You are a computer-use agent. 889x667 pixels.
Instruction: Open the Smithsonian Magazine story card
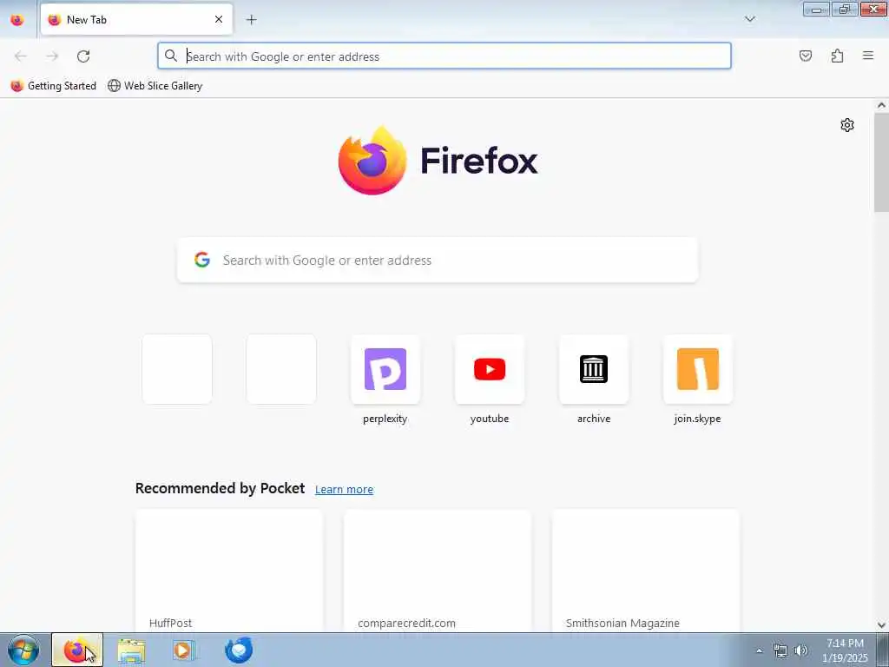click(646, 571)
